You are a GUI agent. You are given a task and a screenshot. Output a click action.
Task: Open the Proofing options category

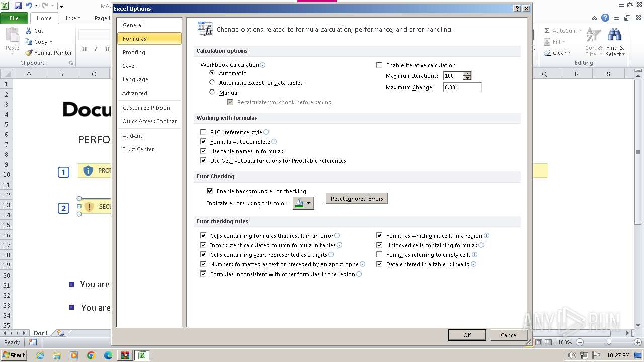149,52
